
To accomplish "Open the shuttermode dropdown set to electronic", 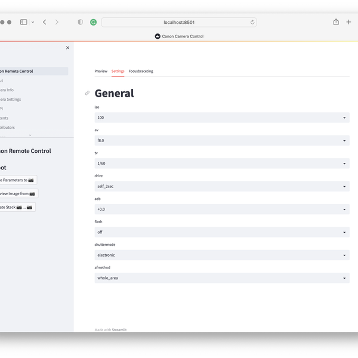I will point(221,255).
